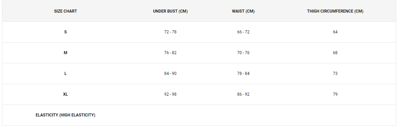Click the 72 - 78 under bust value
The image size is (399, 127).
[170, 32]
